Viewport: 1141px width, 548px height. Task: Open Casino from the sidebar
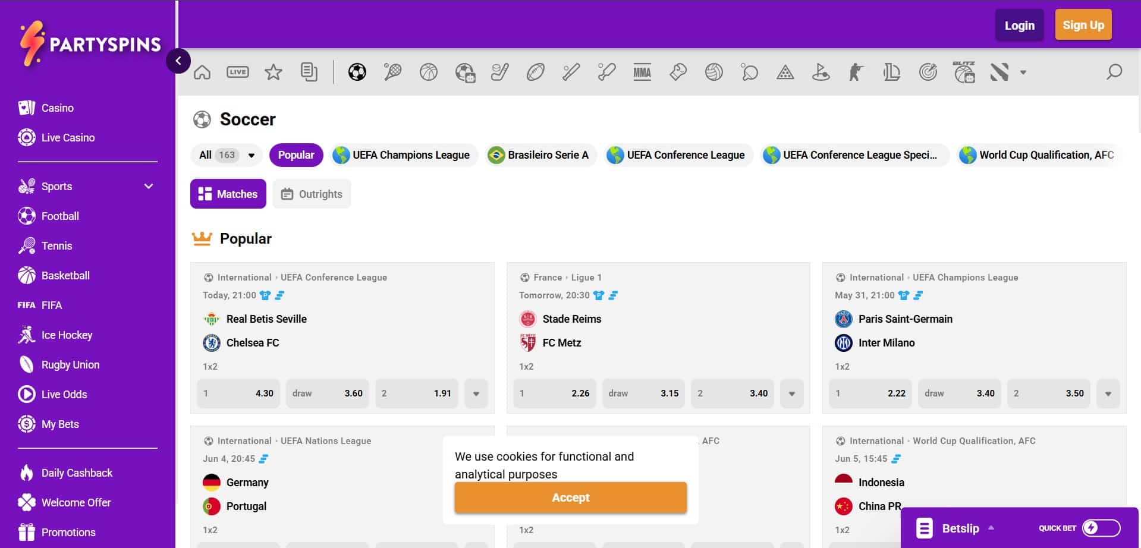click(46, 108)
